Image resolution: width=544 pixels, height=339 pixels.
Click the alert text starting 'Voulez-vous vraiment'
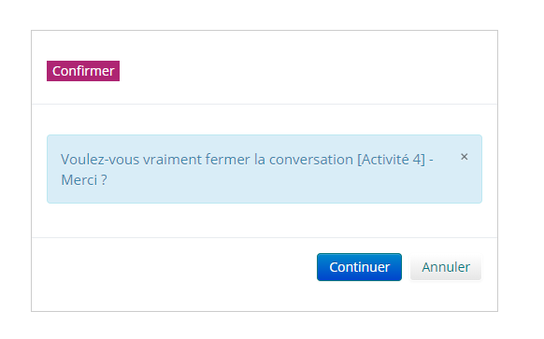[x=247, y=170]
